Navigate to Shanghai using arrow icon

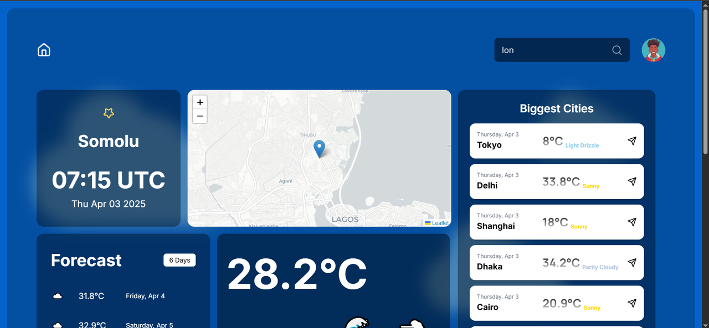click(x=632, y=222)
